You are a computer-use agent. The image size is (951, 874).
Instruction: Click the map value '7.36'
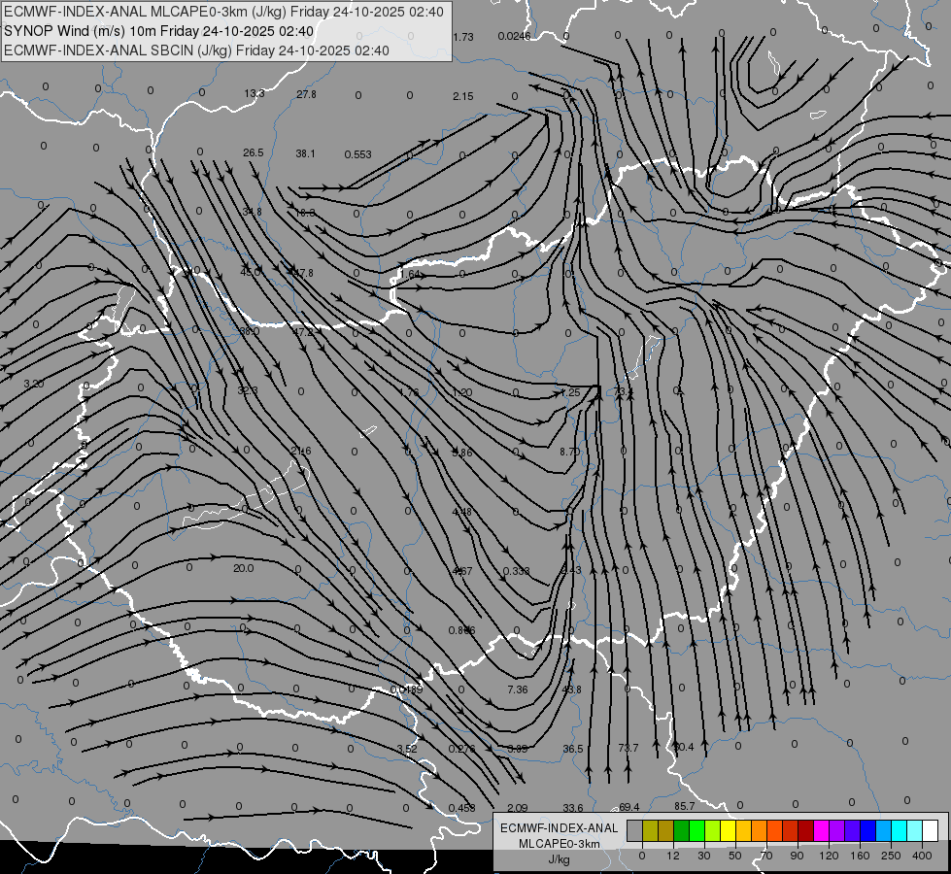click(518, 689)
